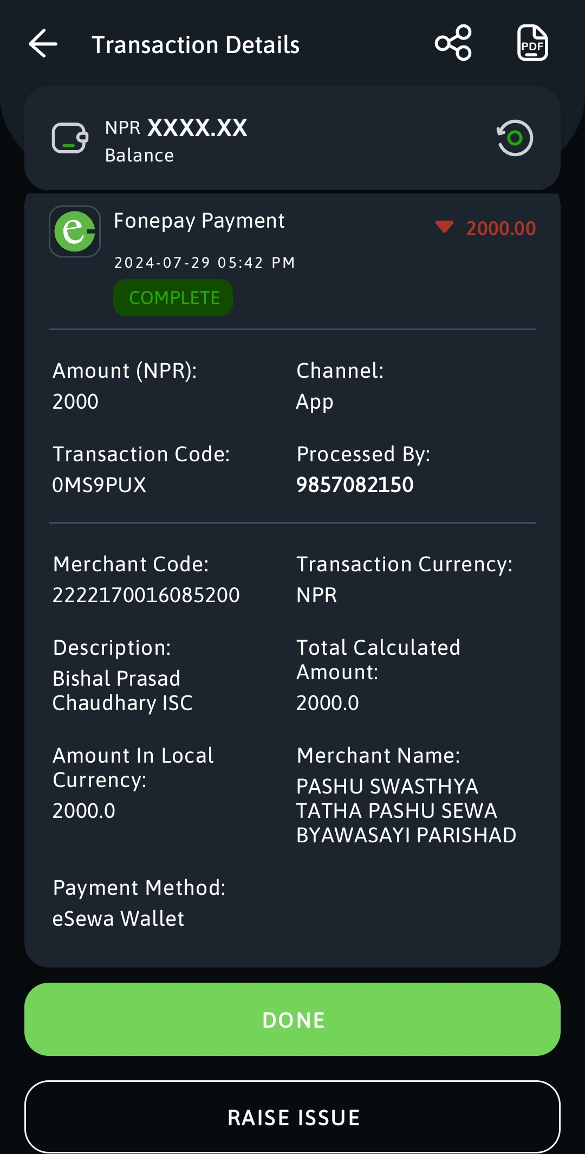Open the RAISE ISSUE button

(292, 1117)
